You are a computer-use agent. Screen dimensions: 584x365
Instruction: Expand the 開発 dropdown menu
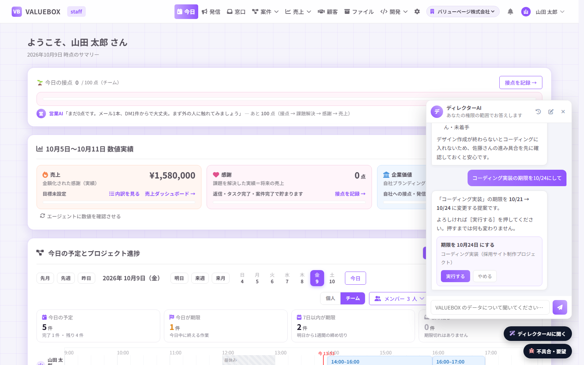tap(394, 12)
